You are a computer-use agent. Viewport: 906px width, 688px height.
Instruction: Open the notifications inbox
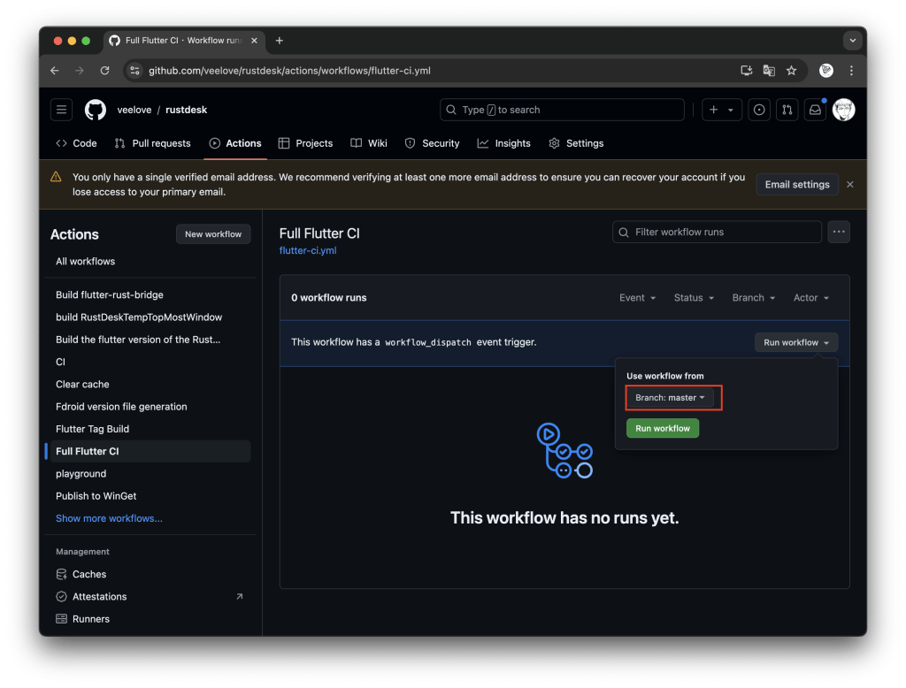pos(815,110)
